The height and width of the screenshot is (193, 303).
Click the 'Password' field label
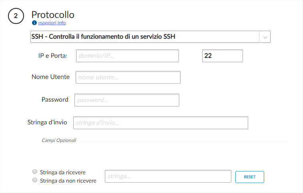coord(55,100)
